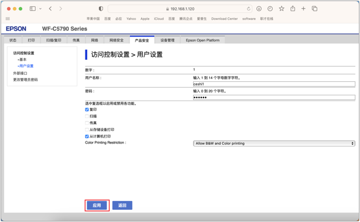The height and width of the screenshot is (222, 360).
Task: Uncheck the 从计算机打印 checkbox
Action: (87, 137)
